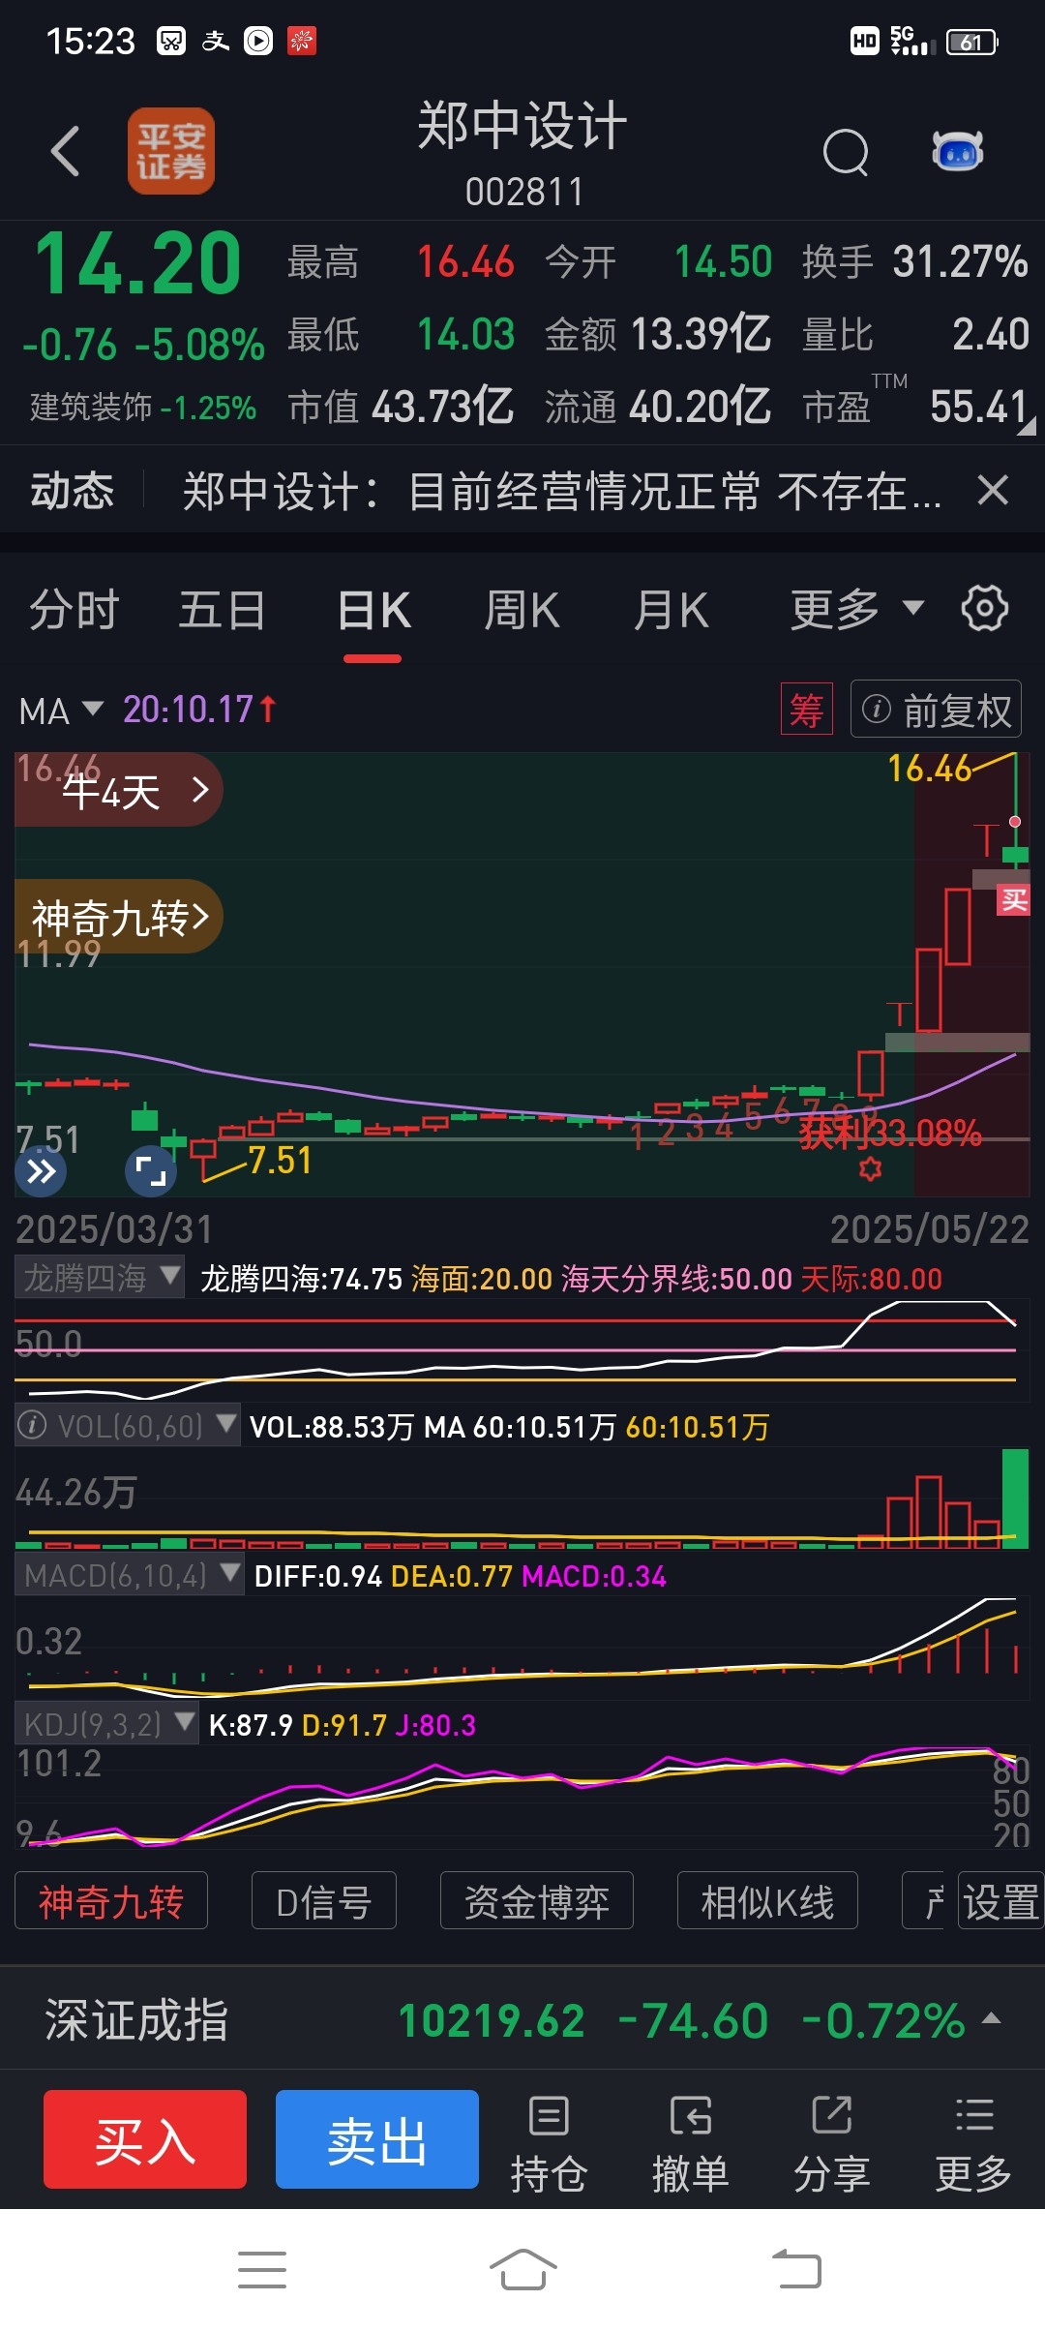Select the 相似K线 indicator chip
Viewport: 1045px width, 2331px height.
(767, 1902)
